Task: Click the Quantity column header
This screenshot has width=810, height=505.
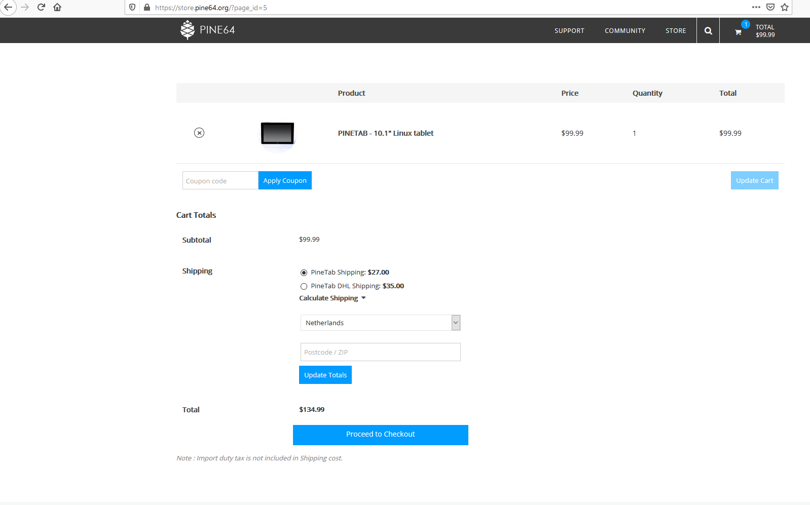Action: coord(647,93)
